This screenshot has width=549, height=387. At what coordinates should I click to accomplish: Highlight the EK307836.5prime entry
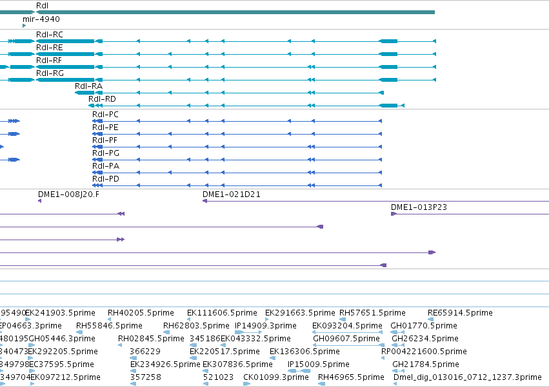[x=238, y=364]
